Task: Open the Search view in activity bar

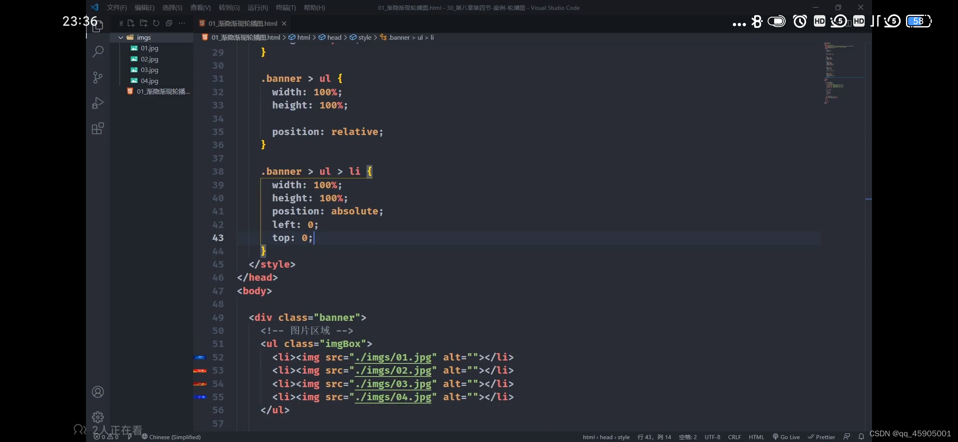Action: 98,52
